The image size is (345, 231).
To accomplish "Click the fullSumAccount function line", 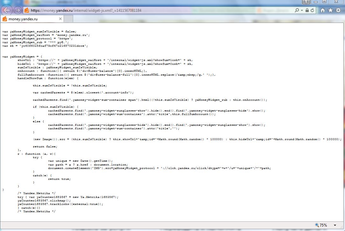I will click(x=117, y=74).
